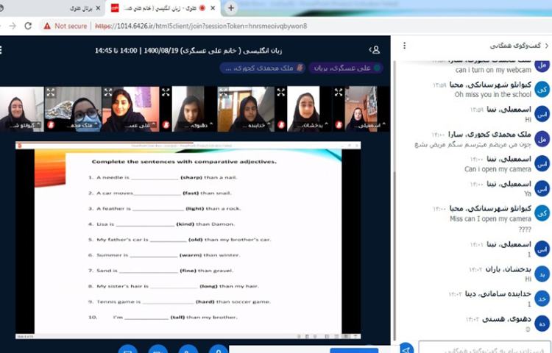Click sentence 6 'Summer is'
The height and width of the screenshot is (353, 552).
(164, 255)
